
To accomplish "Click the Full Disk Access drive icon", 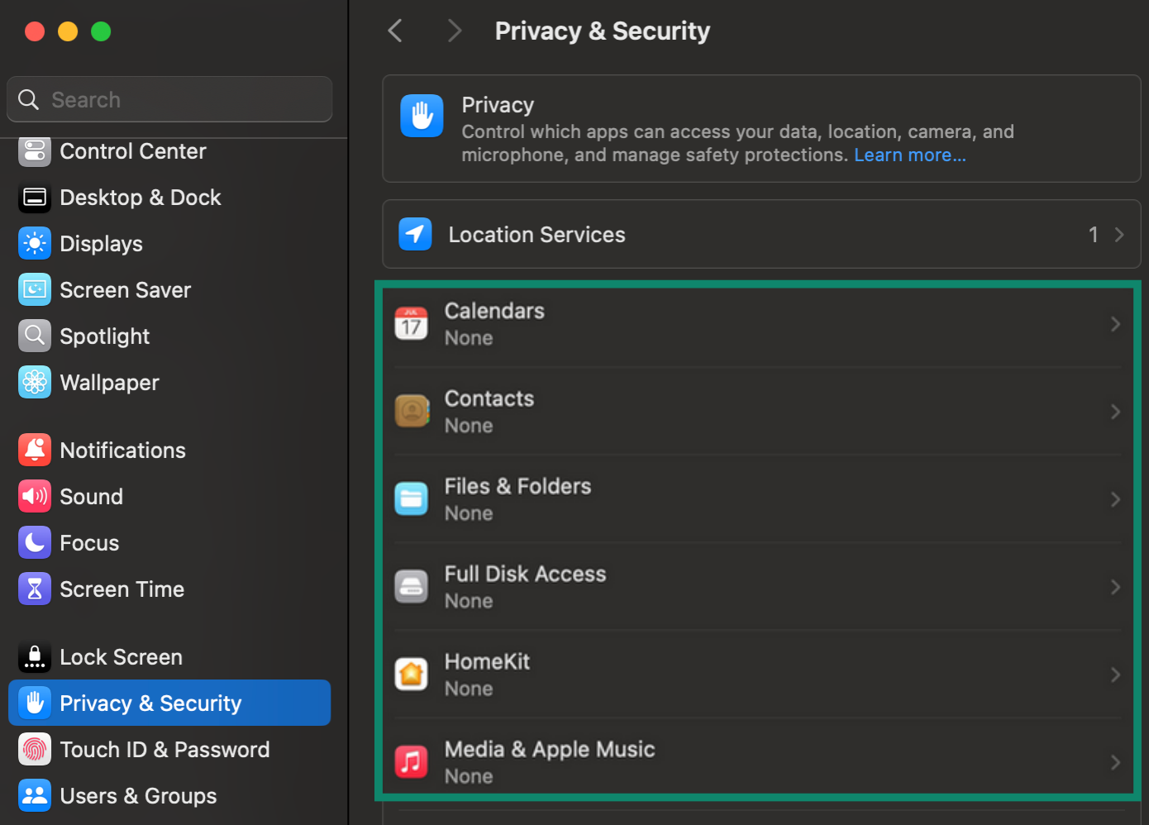I will pos(411,586).
